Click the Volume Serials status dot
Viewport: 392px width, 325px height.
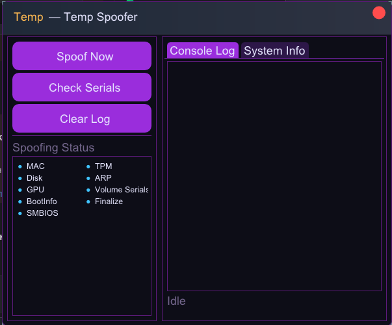pos(88,190)
